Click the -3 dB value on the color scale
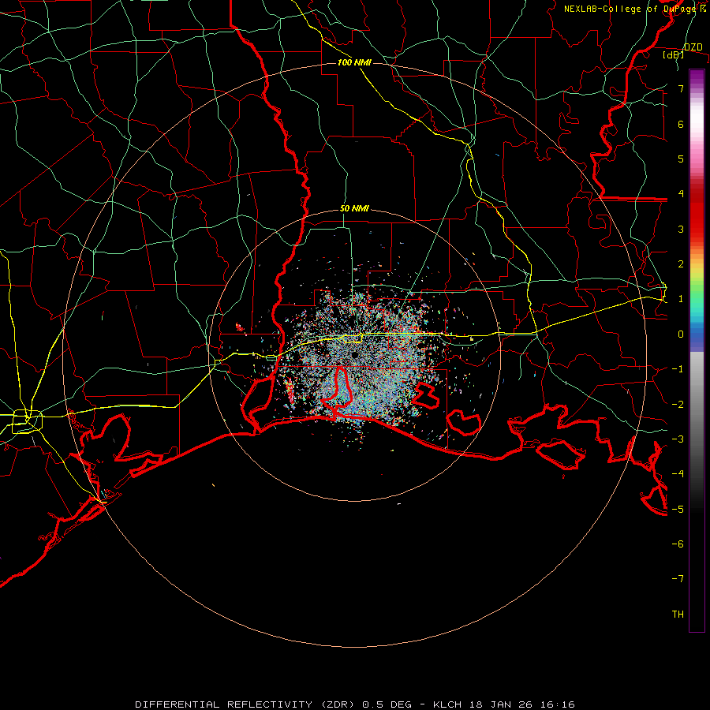Image resolution: width=710 pixels, height=710 pixels. click(x=678, y=439)
